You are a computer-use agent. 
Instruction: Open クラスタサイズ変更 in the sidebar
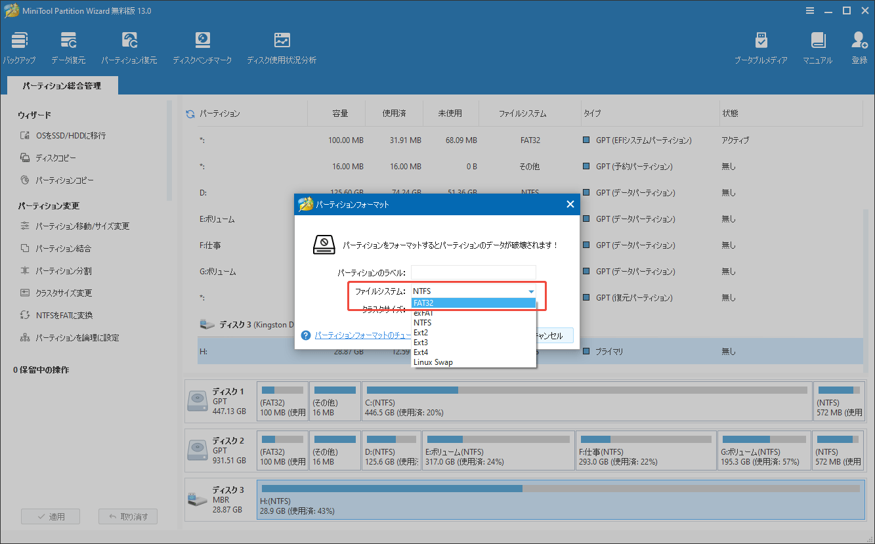tap(56, 293)
